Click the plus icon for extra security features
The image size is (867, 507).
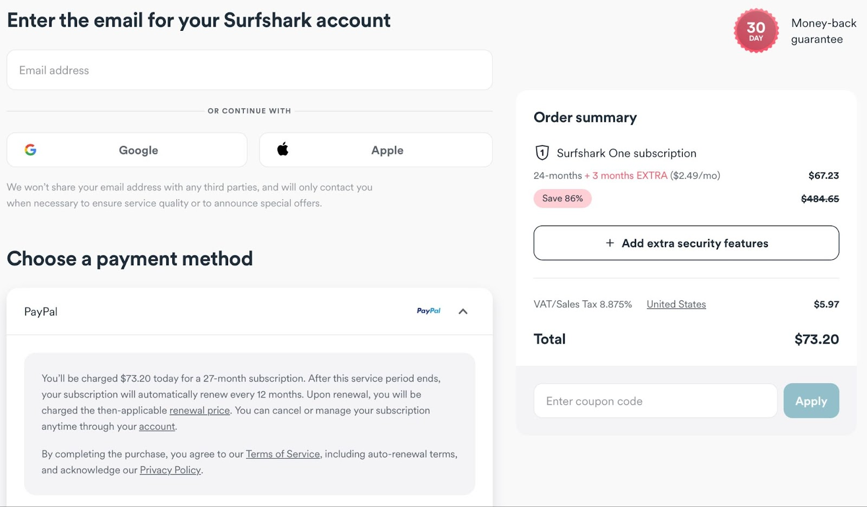[609, 243]
